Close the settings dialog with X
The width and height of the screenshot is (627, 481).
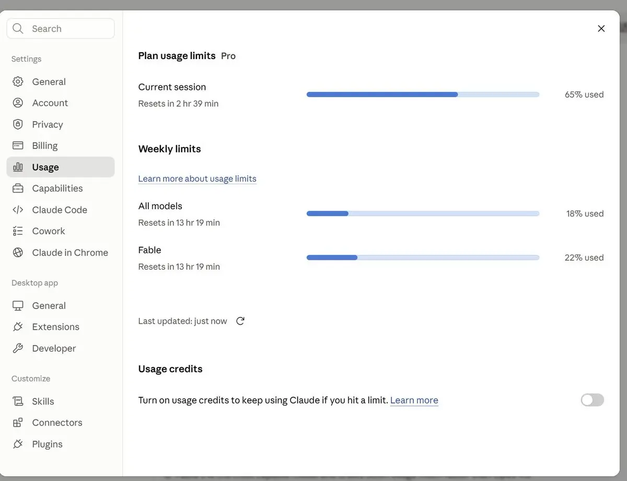[601, 29]
